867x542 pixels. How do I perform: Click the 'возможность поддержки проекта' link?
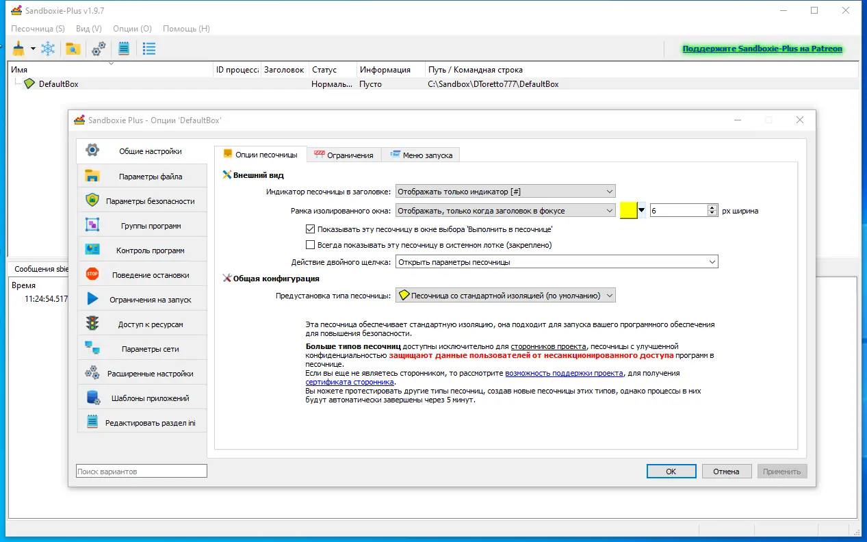coord(565,374)
